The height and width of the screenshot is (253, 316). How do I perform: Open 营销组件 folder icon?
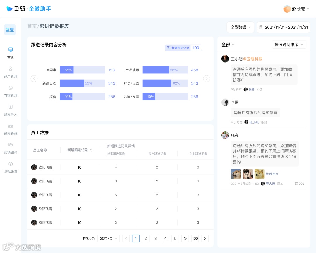pos(11,145)
